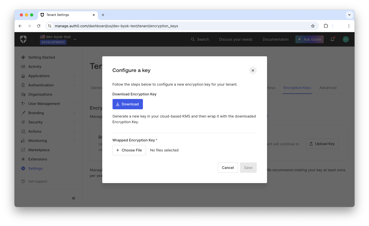This screenshot has width=369, height=226.
Task: Click the Security shield-check icon
Action: click(23, 122)
